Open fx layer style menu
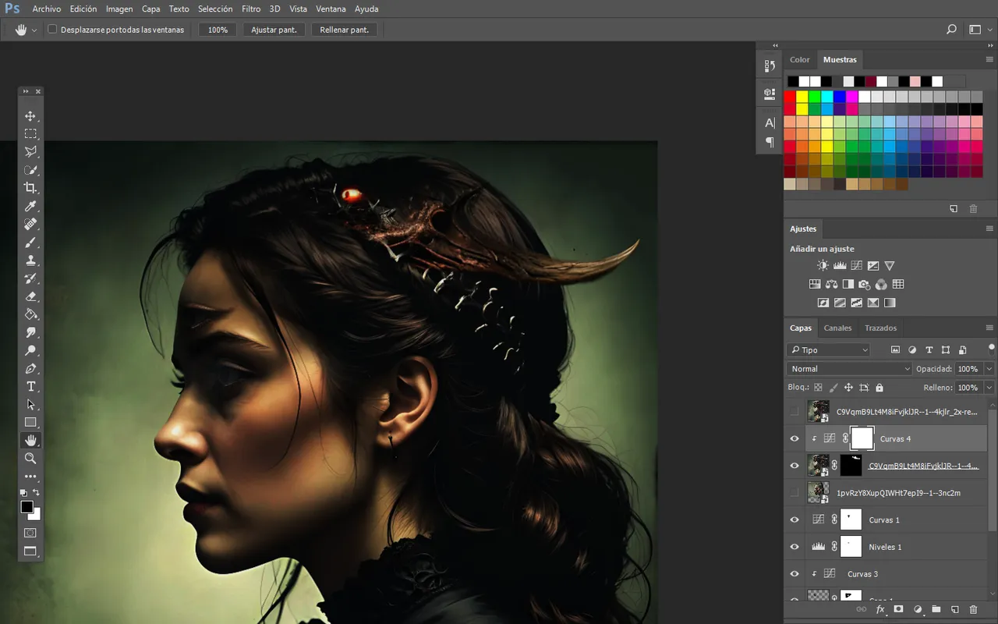Image resolution: width=998 pixels, height=624 pixels. tap(880, 609)
